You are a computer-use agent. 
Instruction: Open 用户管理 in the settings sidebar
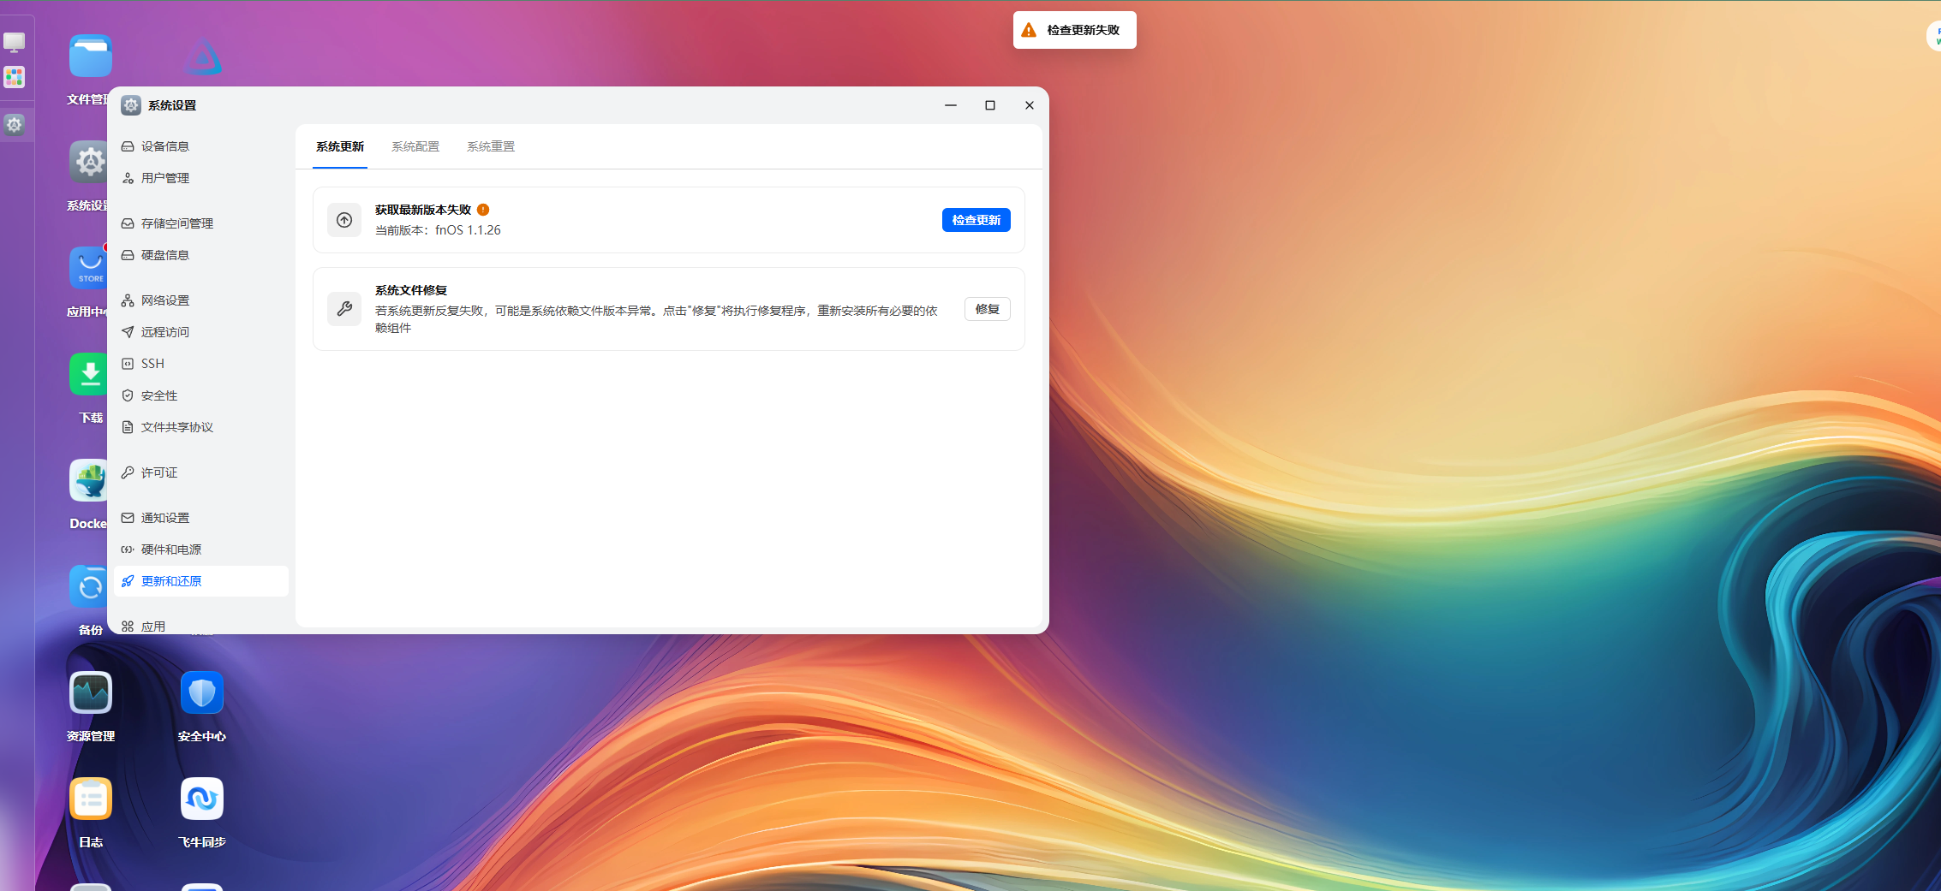pos(201,178)
